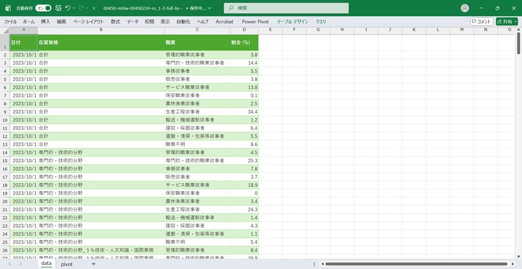This screenshot has width=522, height=269.
Task: Click the Undo arrow icon
Action: pyautogui.click(x=68, y=8)
